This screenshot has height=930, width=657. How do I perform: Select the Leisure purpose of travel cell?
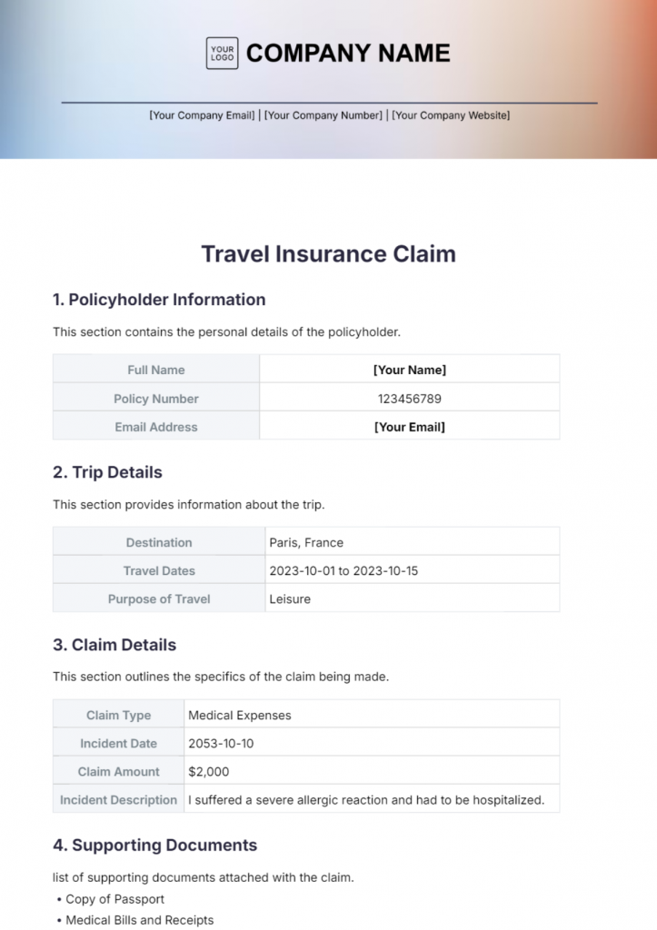click(x=290, y=599)
